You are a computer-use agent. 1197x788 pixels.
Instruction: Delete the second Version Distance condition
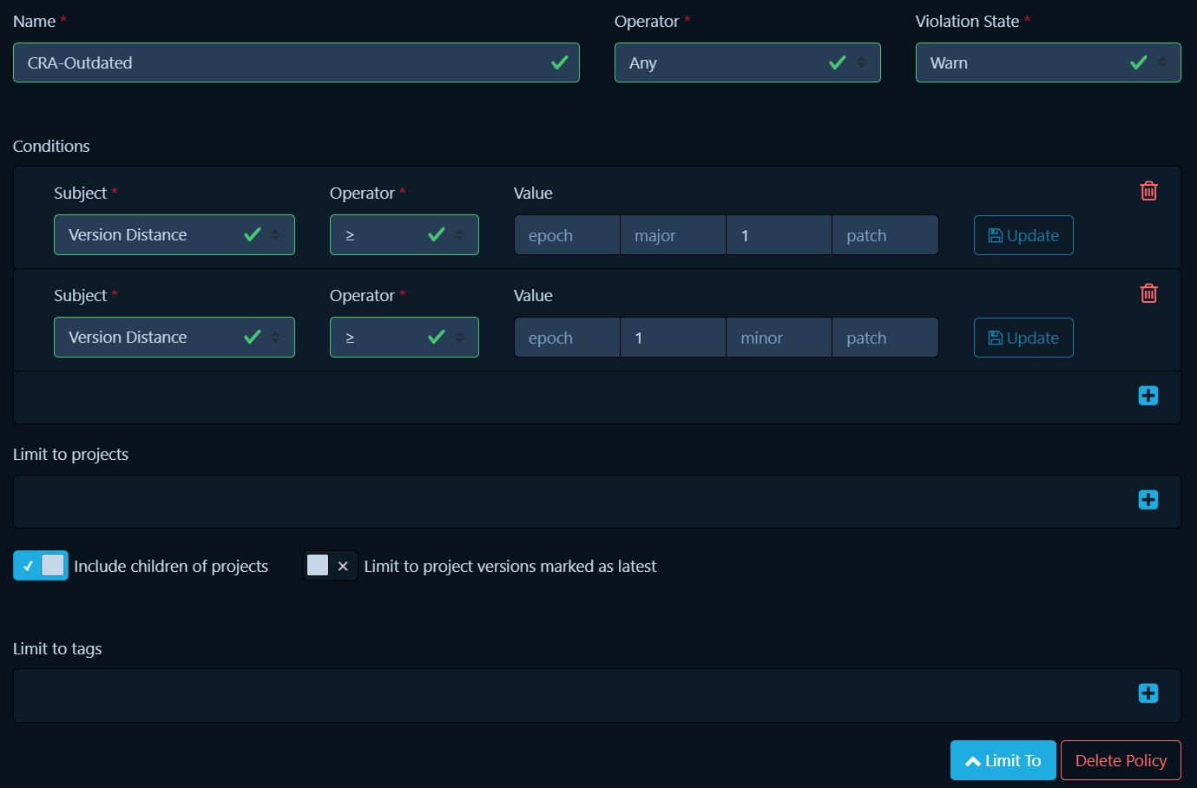click(1148, 293)
